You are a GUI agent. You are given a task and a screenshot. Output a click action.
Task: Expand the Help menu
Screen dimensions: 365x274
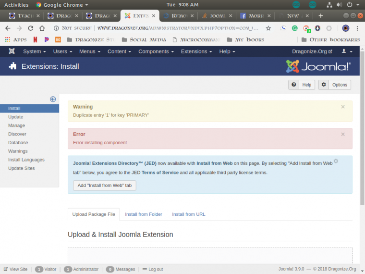[x=227, y=51]
